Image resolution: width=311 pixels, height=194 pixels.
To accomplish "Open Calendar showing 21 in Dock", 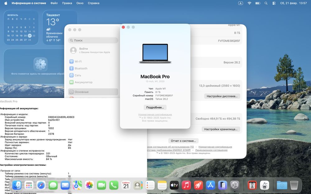I will 126,185.
